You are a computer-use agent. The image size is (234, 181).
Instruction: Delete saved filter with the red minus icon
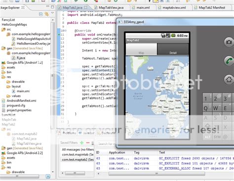pos(88,142)
